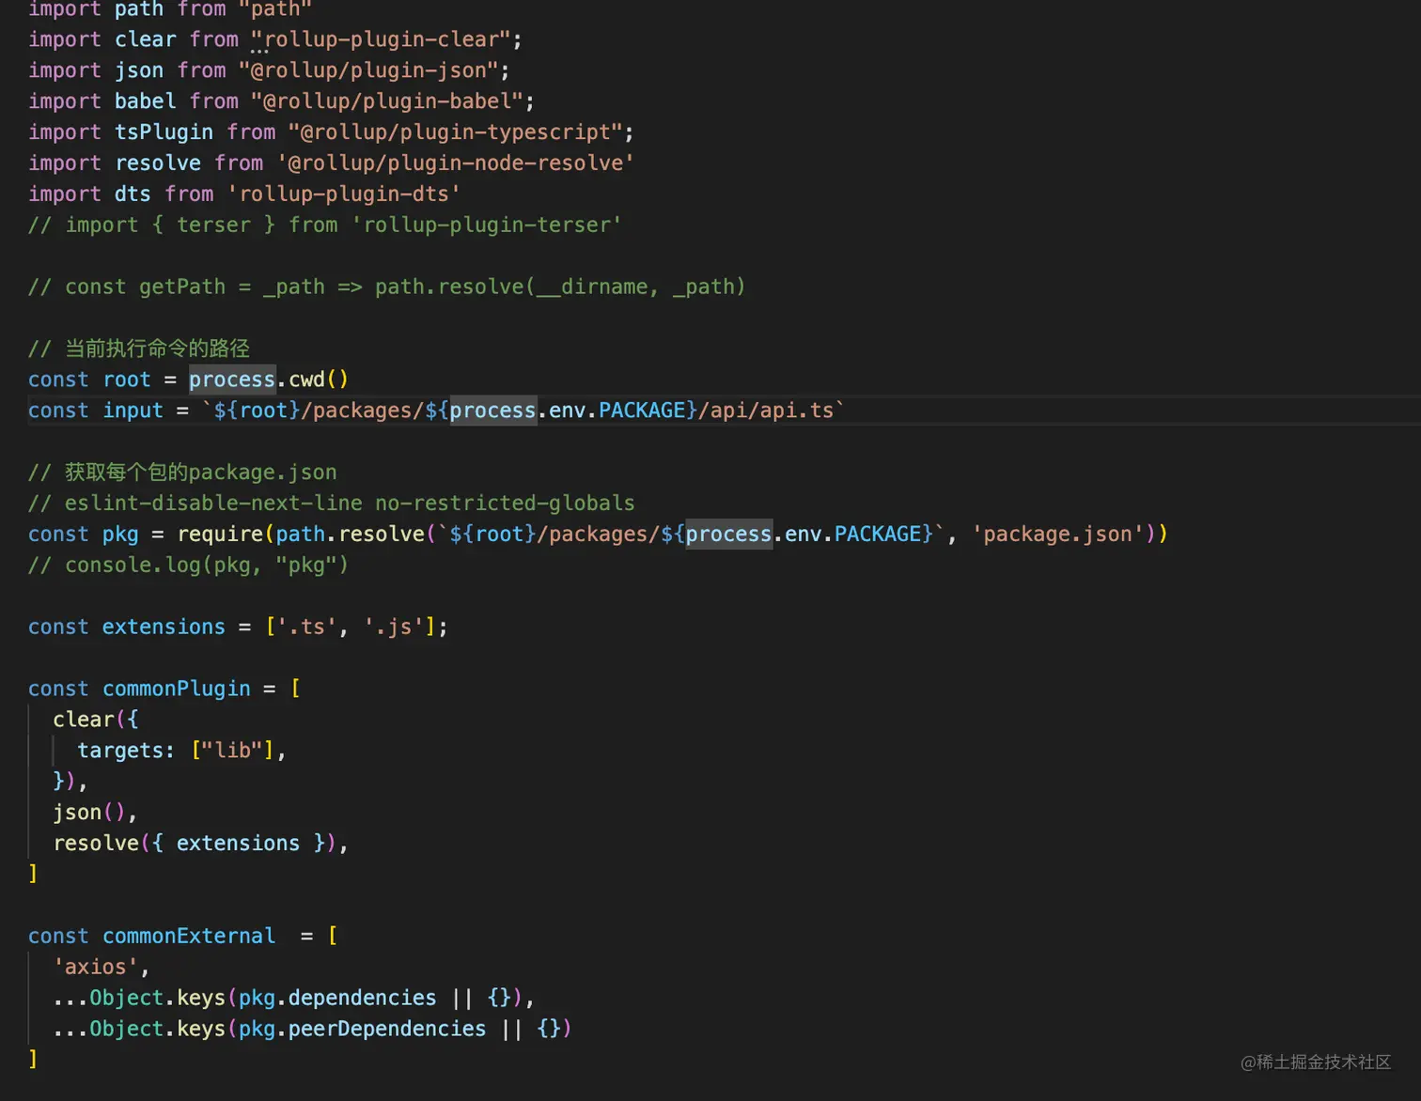Click the '@rollup/plugin-node-resolve' import string
This screenshot has height=1101, width=1421.
coord(455,163)
